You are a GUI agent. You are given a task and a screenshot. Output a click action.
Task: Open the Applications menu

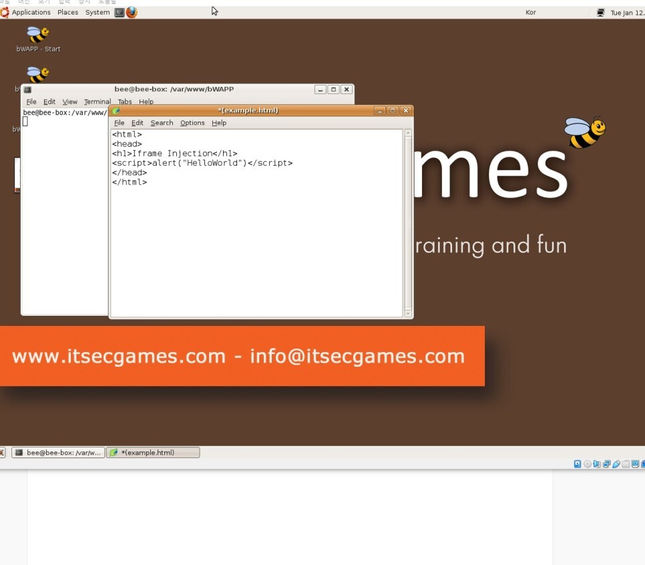pyautogui.click(x=31, y=12)
